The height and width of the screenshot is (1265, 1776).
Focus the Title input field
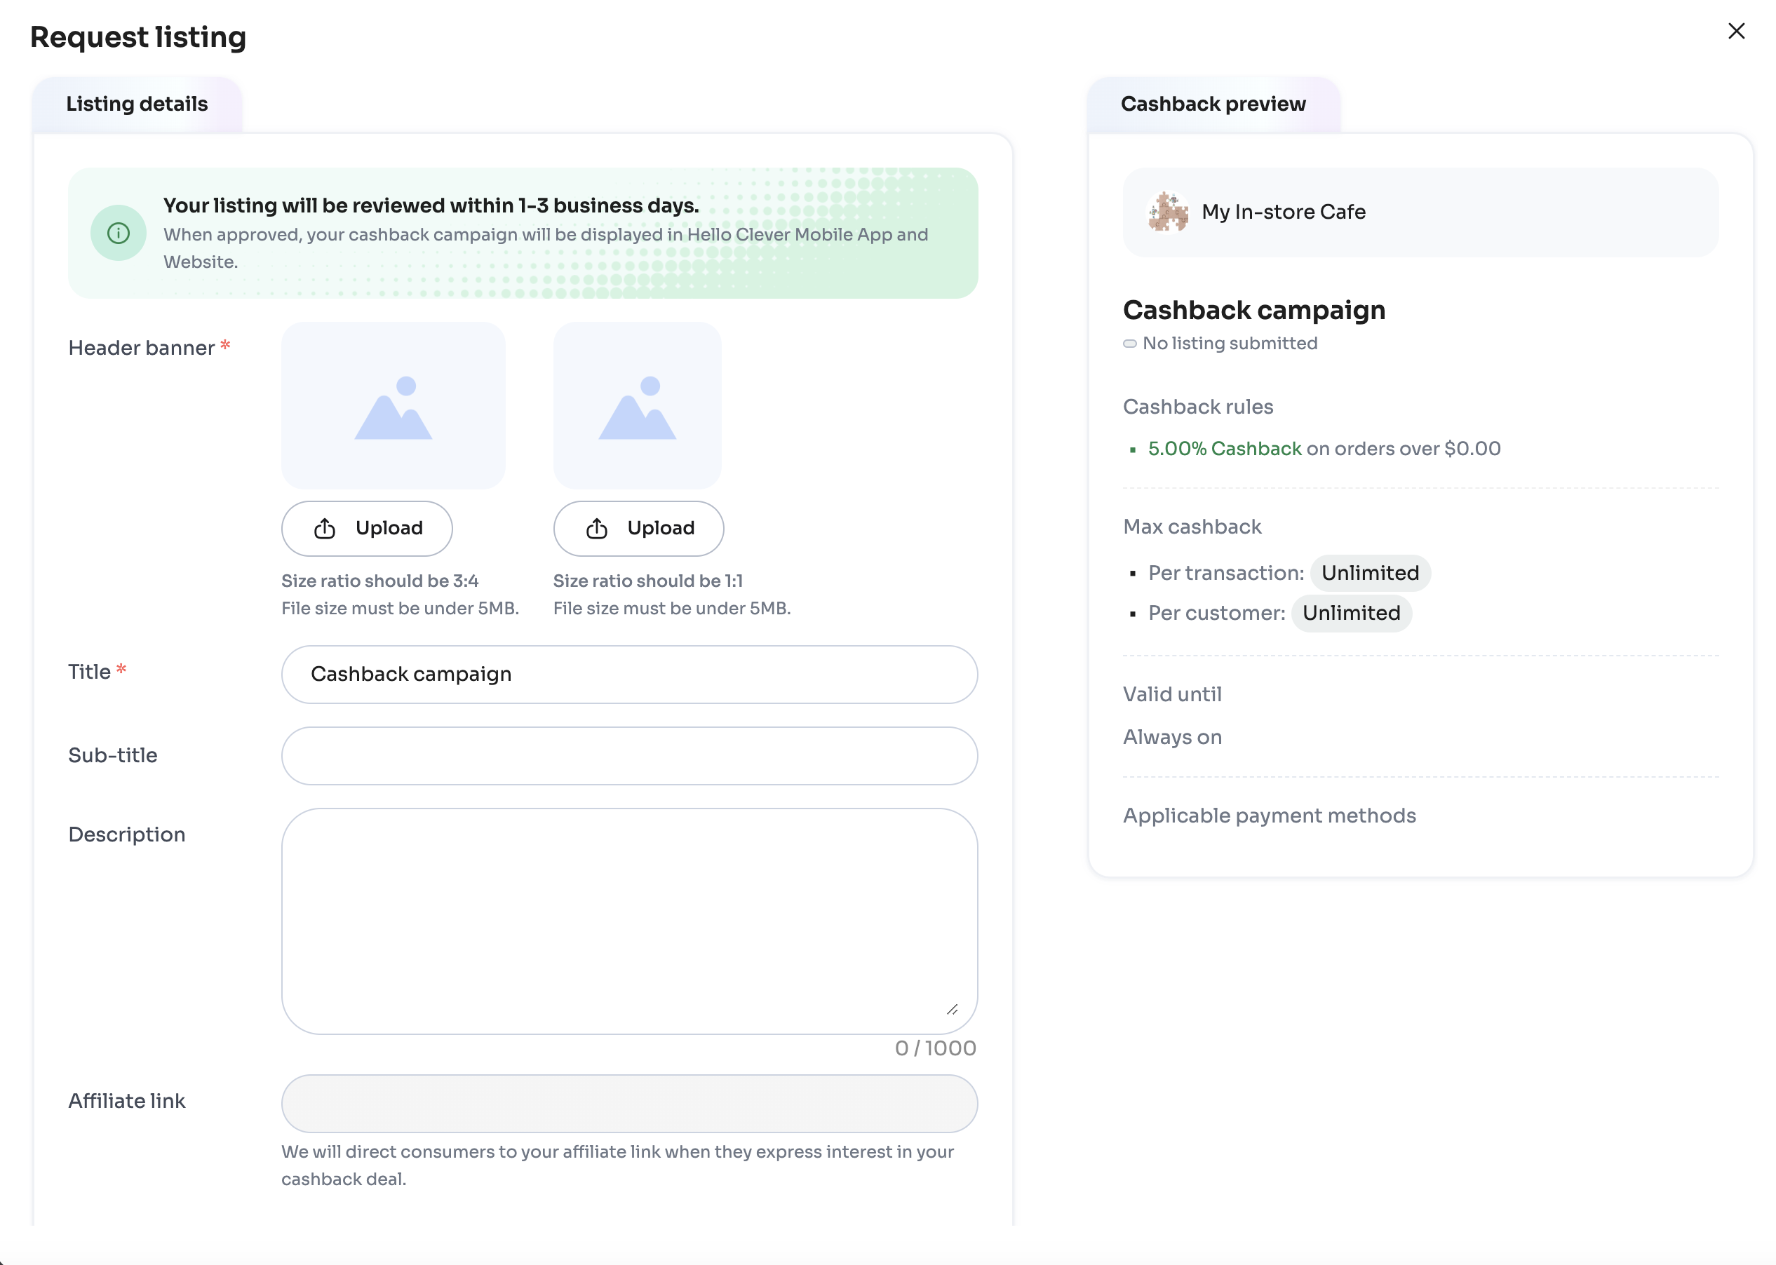pos(628,674)
